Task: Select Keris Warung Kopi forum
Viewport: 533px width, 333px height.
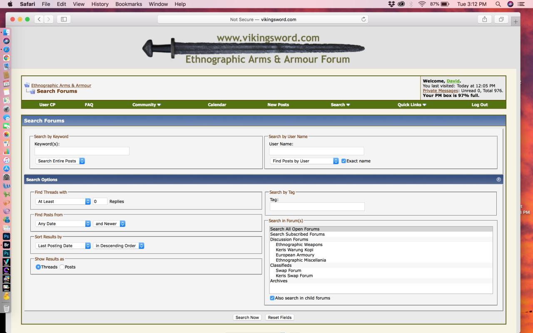Action: point(294,250)
